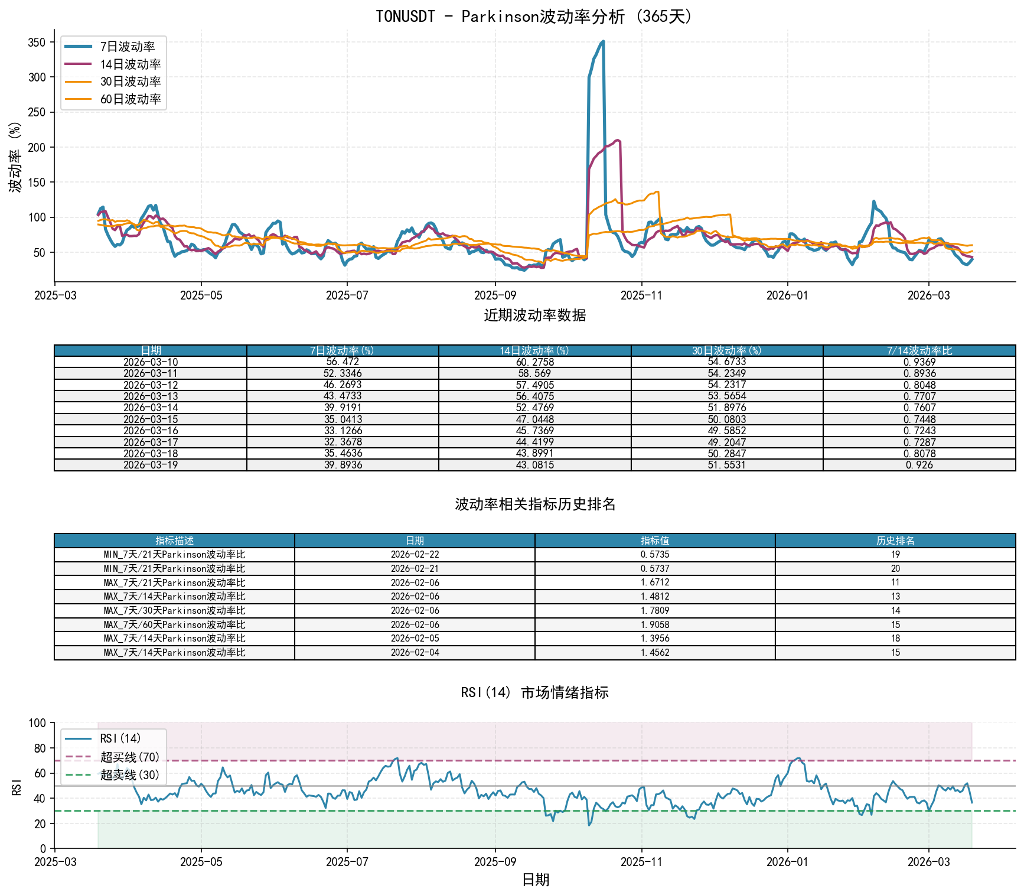Click the 历史排名 column header
This screenshot has height=895, width=1024.
coord(895,541)
